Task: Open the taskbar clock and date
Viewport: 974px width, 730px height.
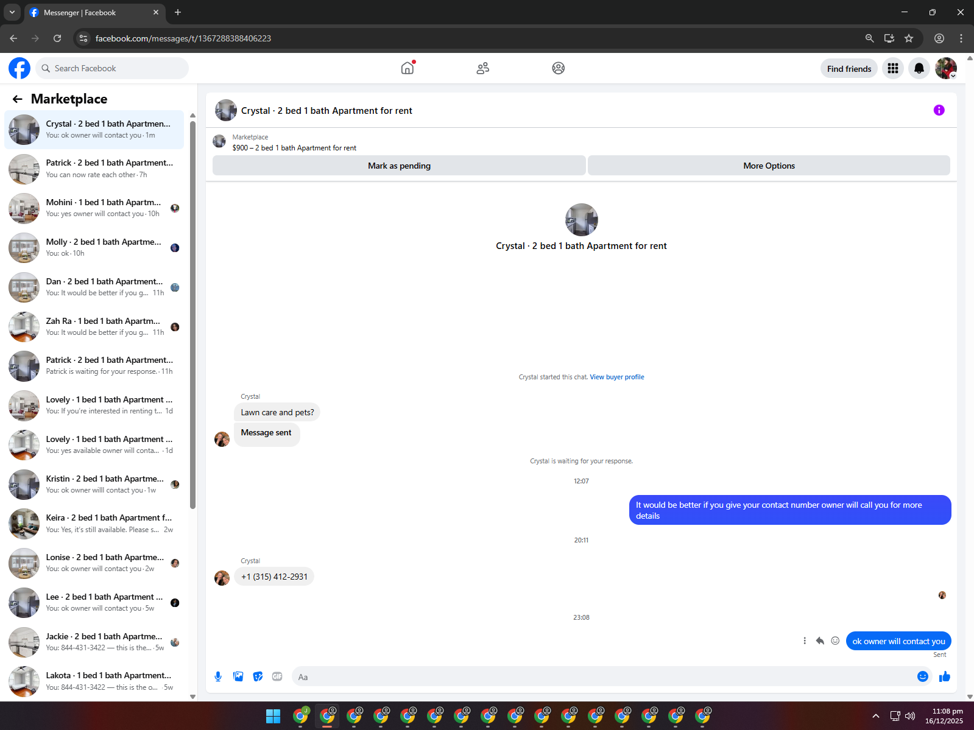Action: click(x=944, y=716)
